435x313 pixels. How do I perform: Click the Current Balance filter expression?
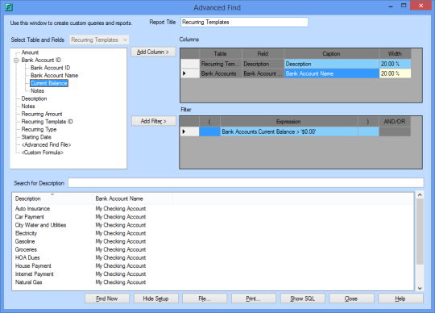click(289, 131)
